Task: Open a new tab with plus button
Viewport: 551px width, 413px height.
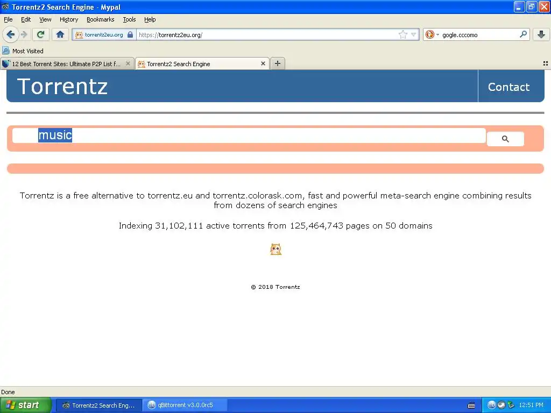Action: 278,63
